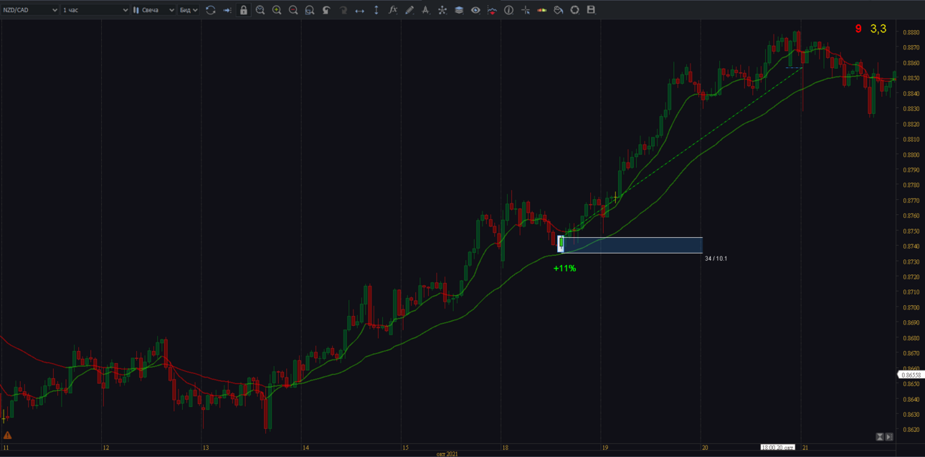Viewport: 925px width, 457px height.
Task: Select the blue shaded rectangle zone
Action: [x=633, y=245]
